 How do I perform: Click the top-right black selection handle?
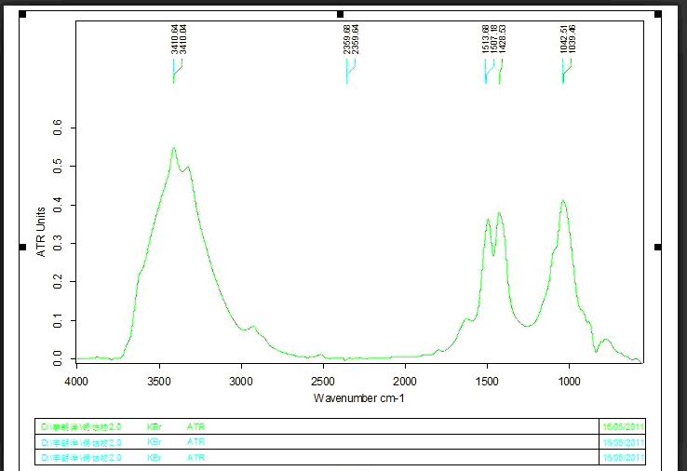coord(657,15)
